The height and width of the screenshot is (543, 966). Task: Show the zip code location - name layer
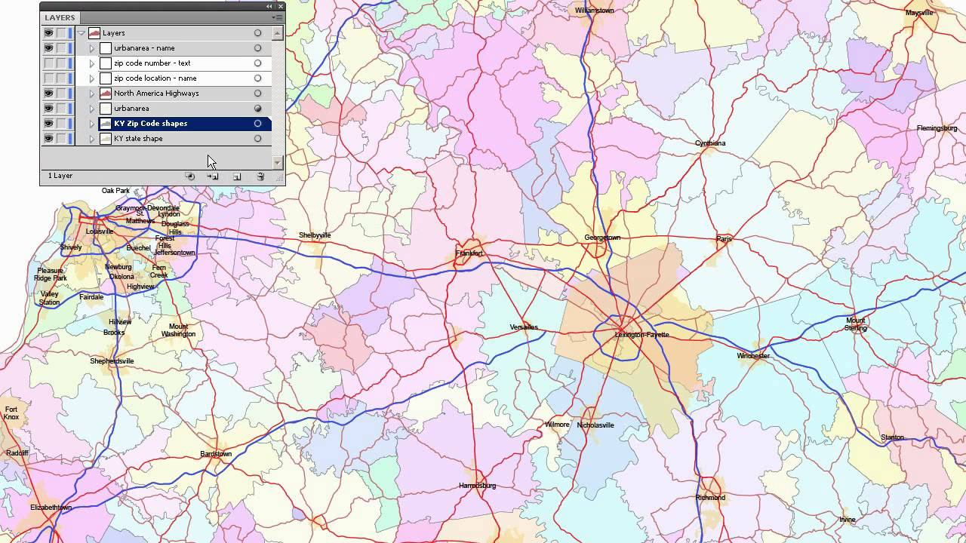pos(48,78)
